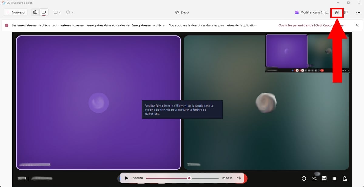Viewport: 364px width, 187px height.
Task: Copy the recording to clipboard
Action: tap(346, 12)
